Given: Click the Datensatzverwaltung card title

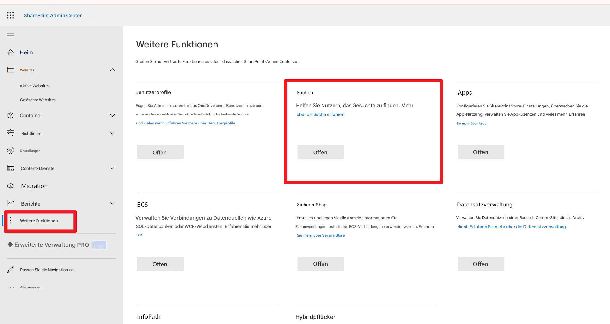Looking at the screenshot, I should 485,205.
